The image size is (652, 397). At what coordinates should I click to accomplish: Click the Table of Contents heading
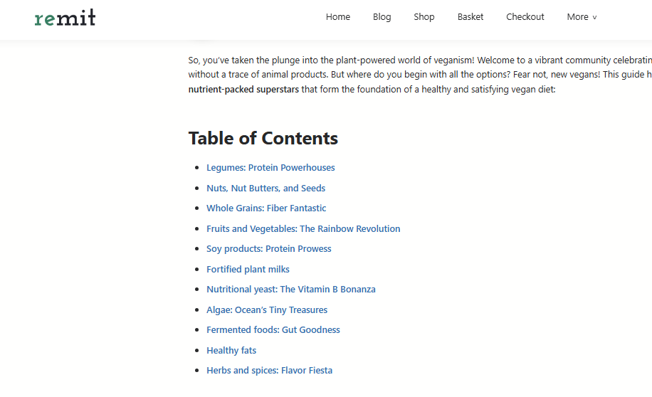pos(263,138)
